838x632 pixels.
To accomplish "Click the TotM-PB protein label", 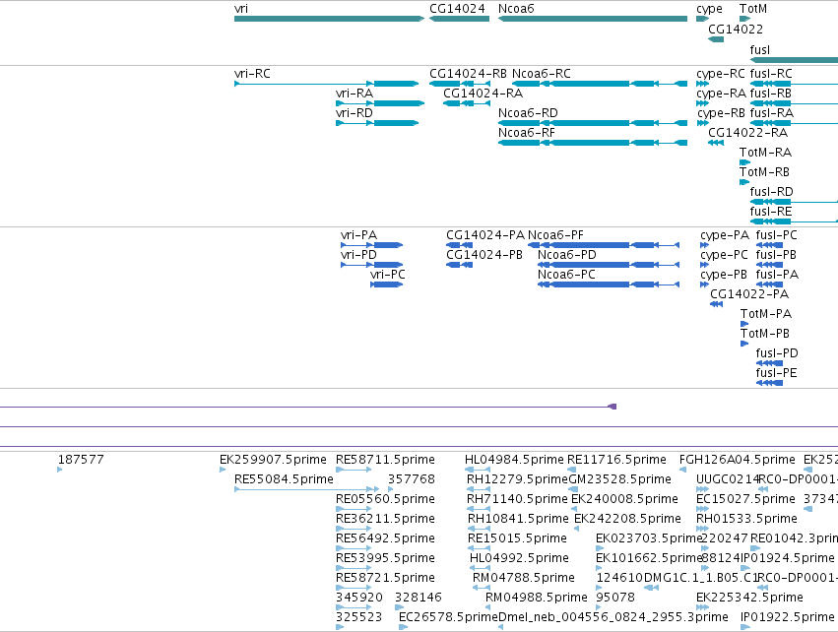I will [765, 334].
